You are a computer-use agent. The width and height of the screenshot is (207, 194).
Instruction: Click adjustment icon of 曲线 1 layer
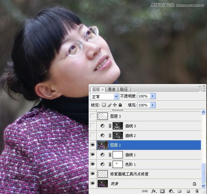(102, 155)
